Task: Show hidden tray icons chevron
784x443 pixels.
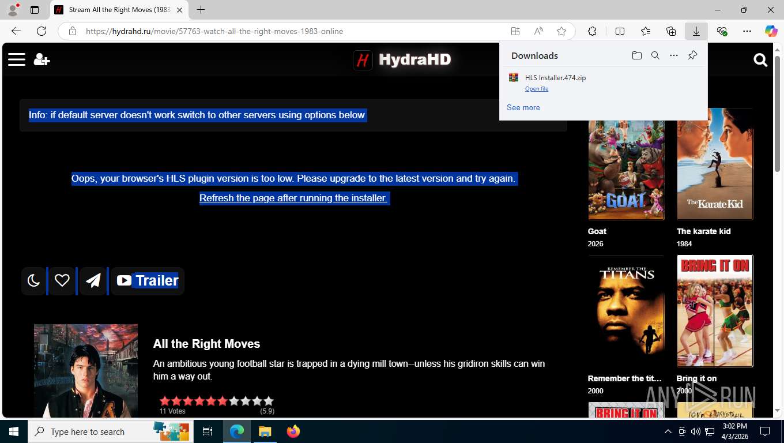Action: click(x=668, y=431)
